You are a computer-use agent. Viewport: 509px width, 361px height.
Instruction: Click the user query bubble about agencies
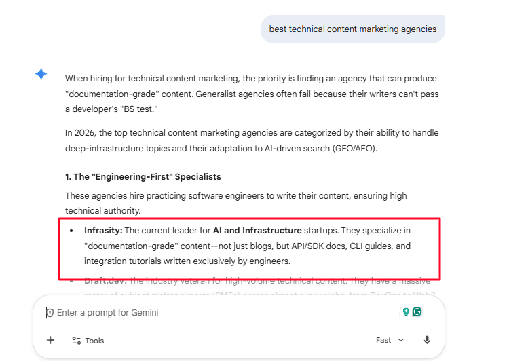(353, 29)
